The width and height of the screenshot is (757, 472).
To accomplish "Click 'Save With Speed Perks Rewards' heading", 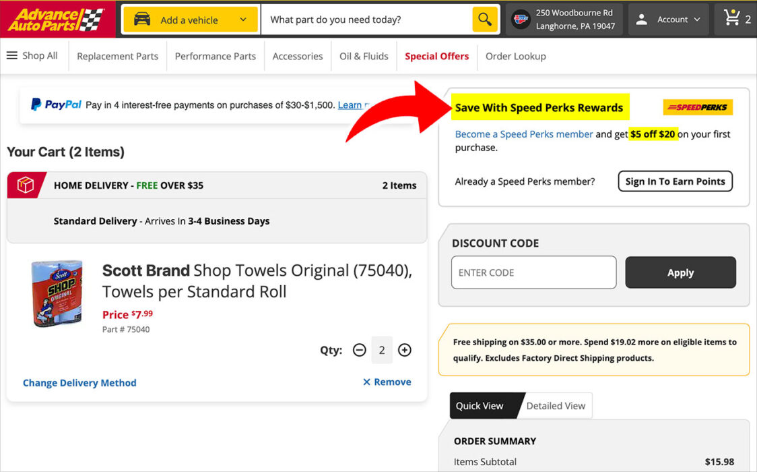I will (539, 107).
